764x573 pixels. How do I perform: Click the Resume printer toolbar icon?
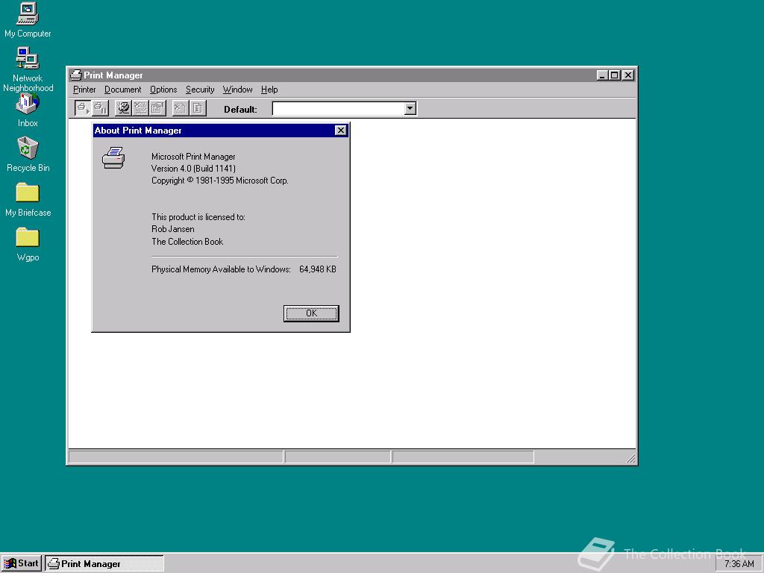82,108
